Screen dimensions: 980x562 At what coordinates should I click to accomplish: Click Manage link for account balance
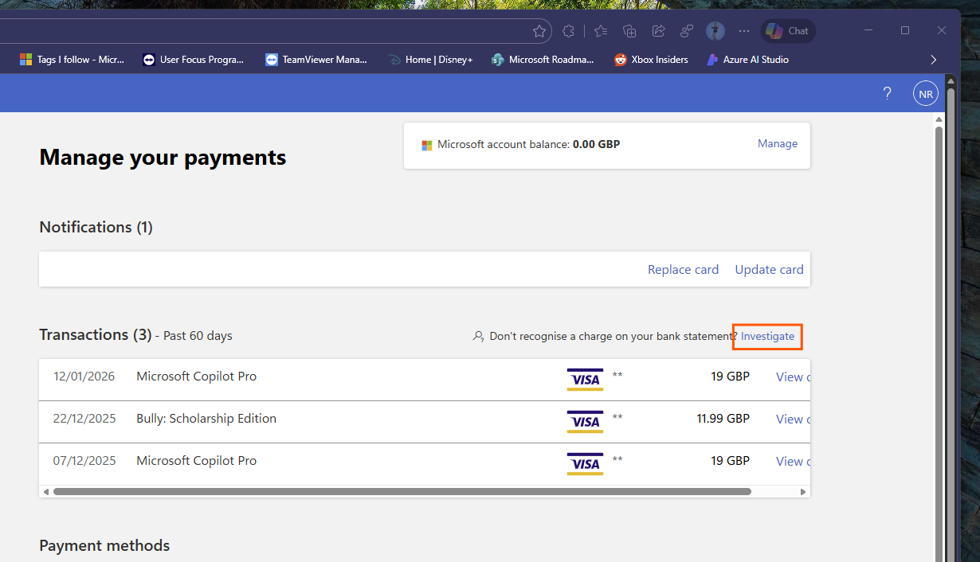[778, 144]
